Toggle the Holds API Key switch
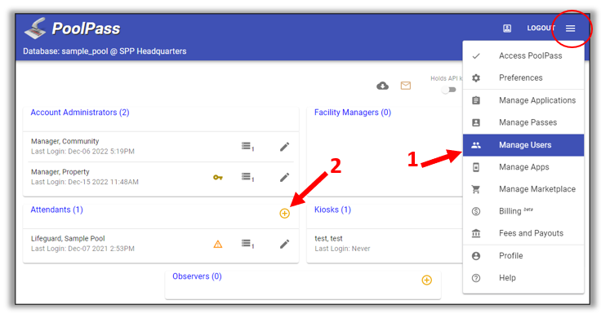 point(448,90)
